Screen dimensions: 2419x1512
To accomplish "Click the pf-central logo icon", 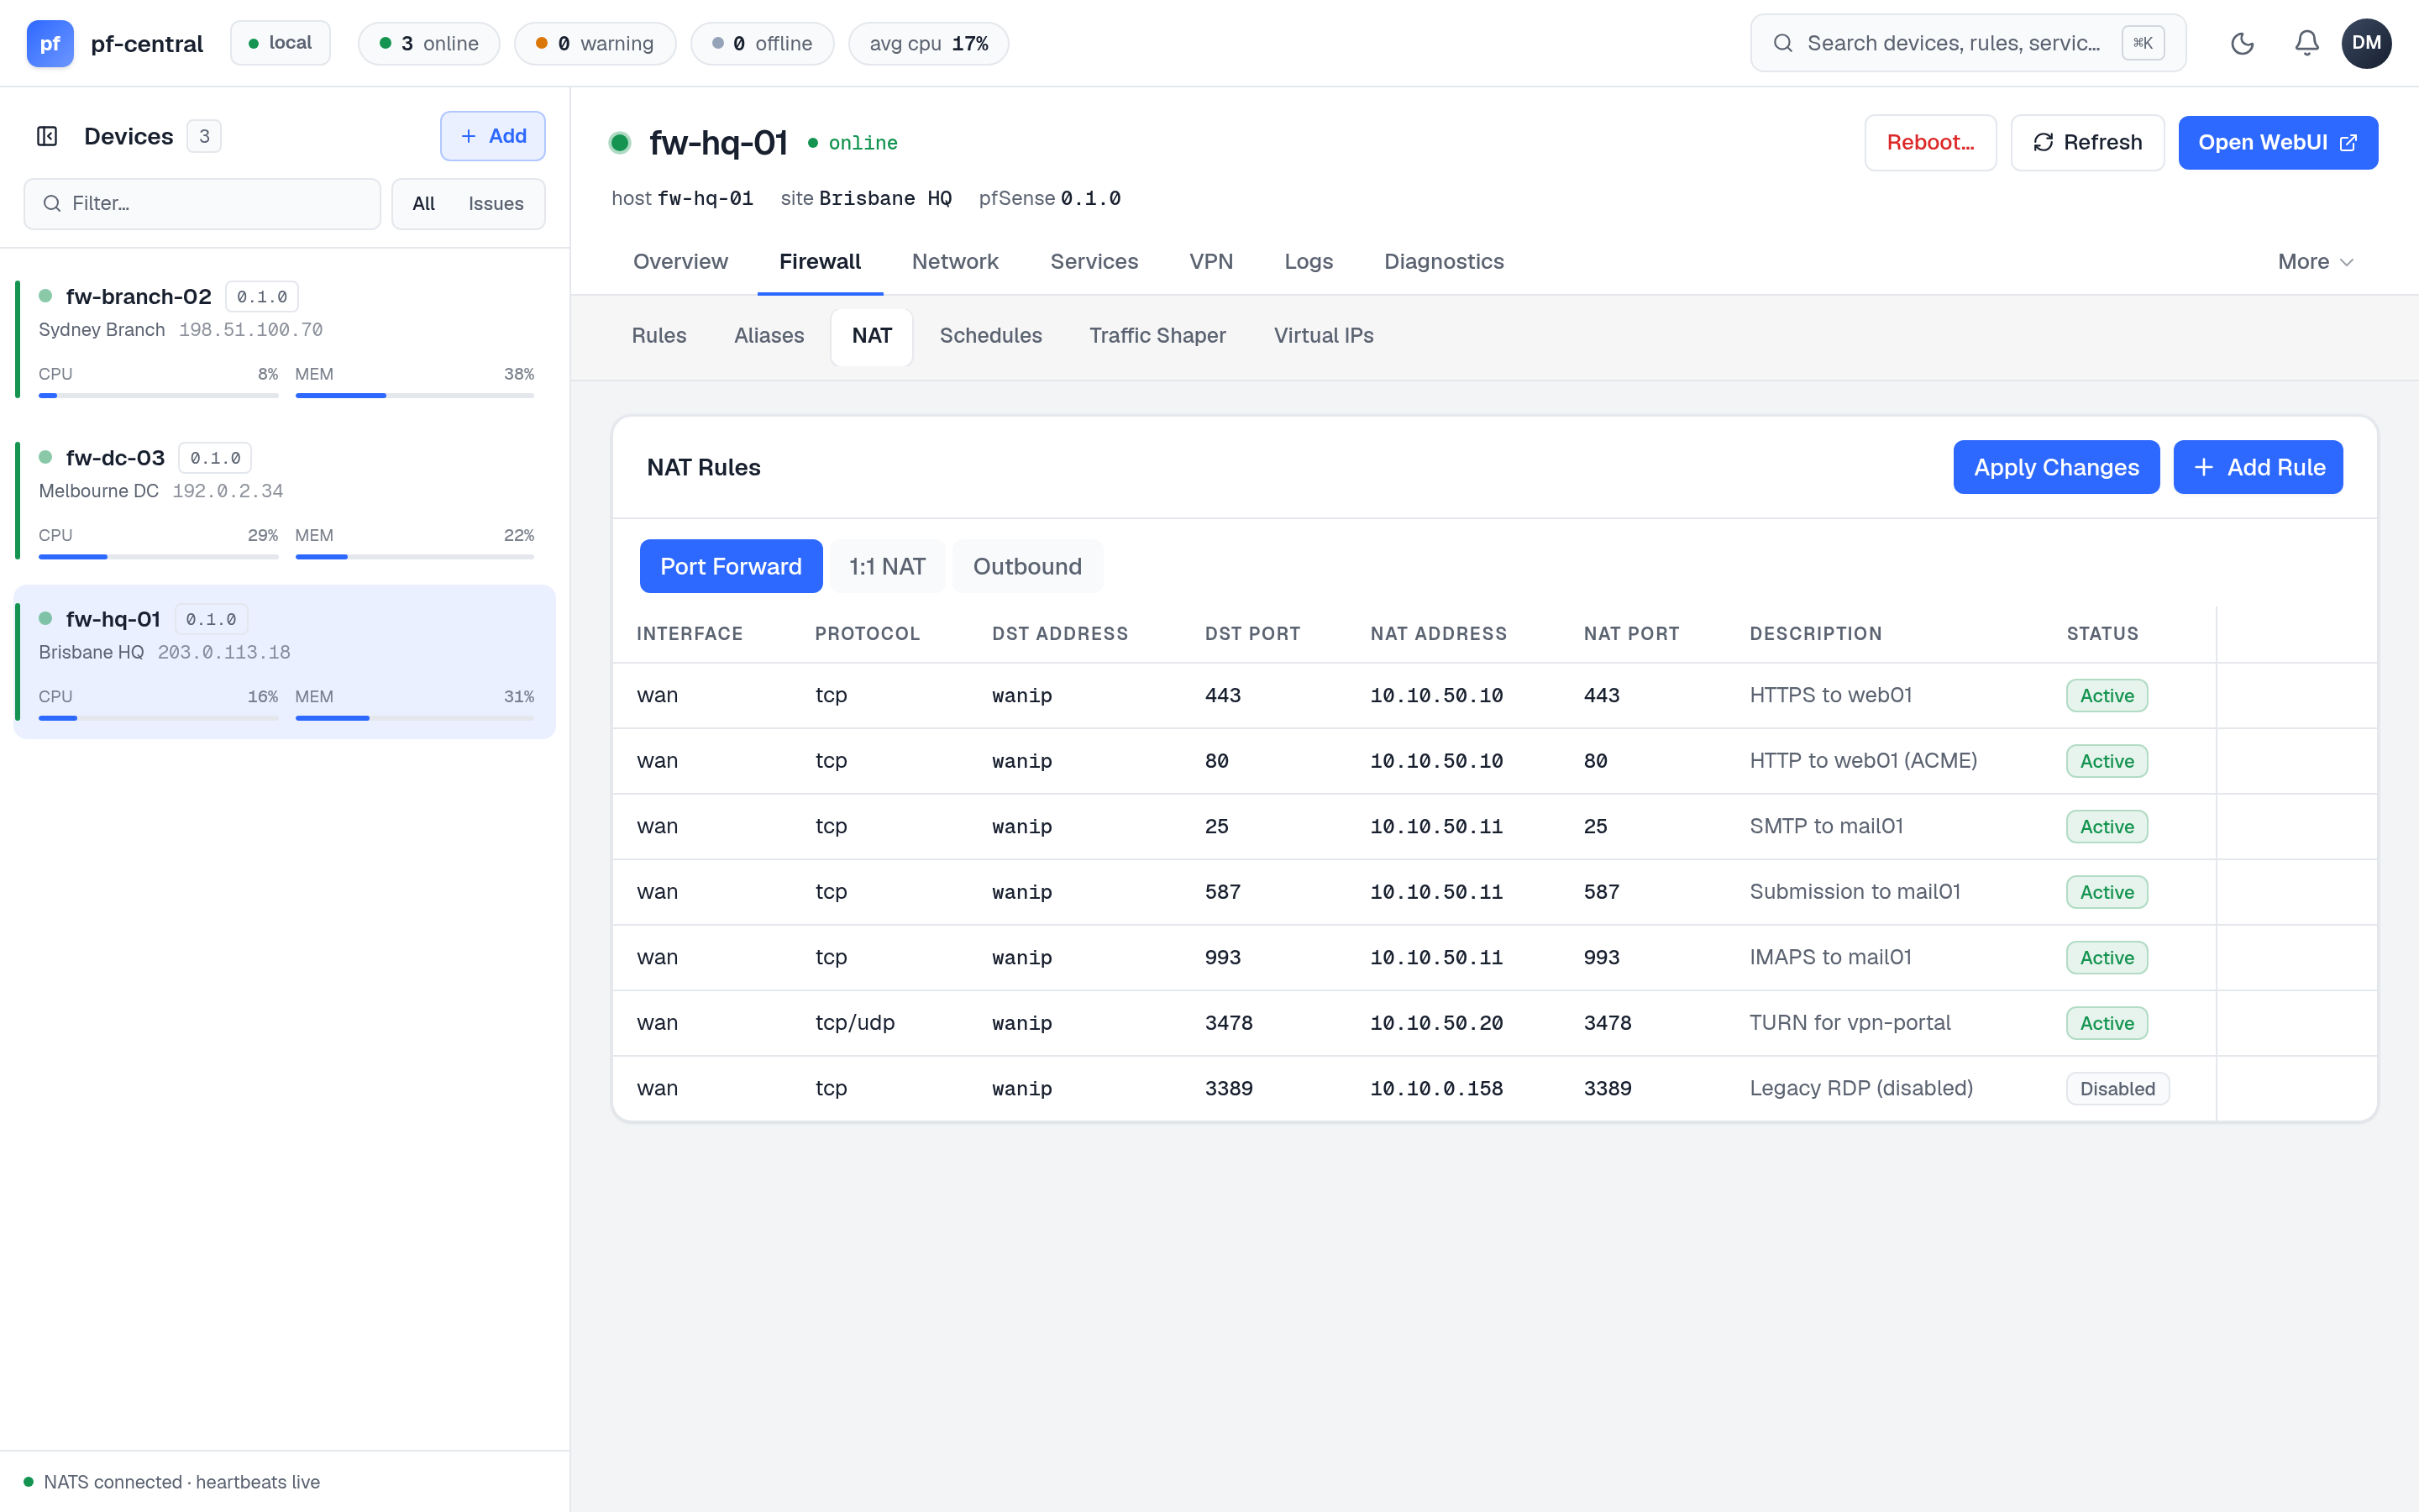I will (x=50, y=43).
